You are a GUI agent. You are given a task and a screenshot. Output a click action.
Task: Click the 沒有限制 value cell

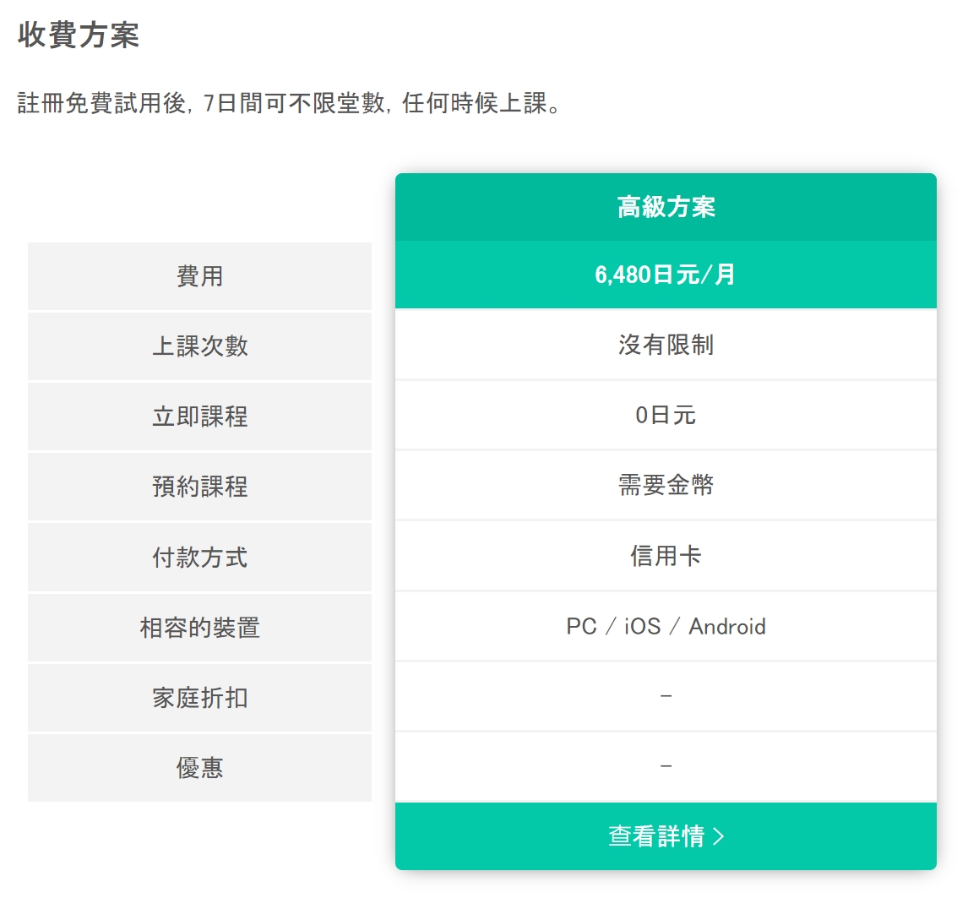(666, 344)
